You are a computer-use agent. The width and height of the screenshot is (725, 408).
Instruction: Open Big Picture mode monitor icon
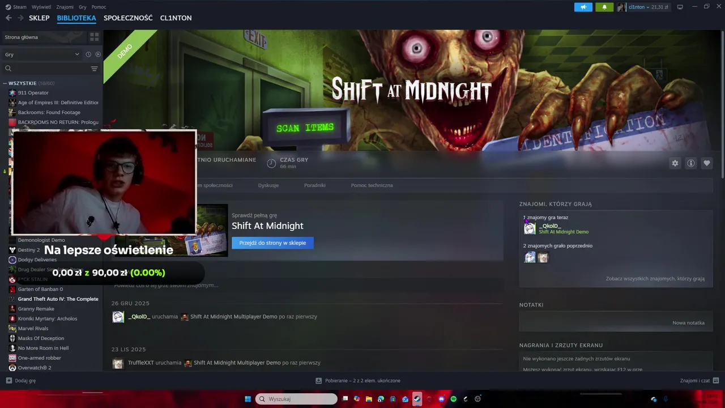pyautogui.click(x=680, y=7)
